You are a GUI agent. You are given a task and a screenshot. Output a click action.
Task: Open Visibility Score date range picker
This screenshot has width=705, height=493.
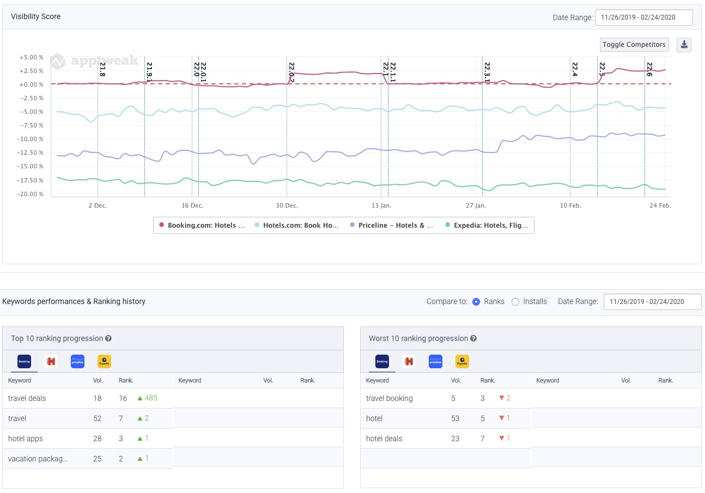click(x=643, y=17)
